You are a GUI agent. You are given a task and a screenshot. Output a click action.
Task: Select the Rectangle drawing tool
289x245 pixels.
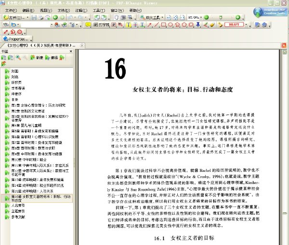point(163,25)
